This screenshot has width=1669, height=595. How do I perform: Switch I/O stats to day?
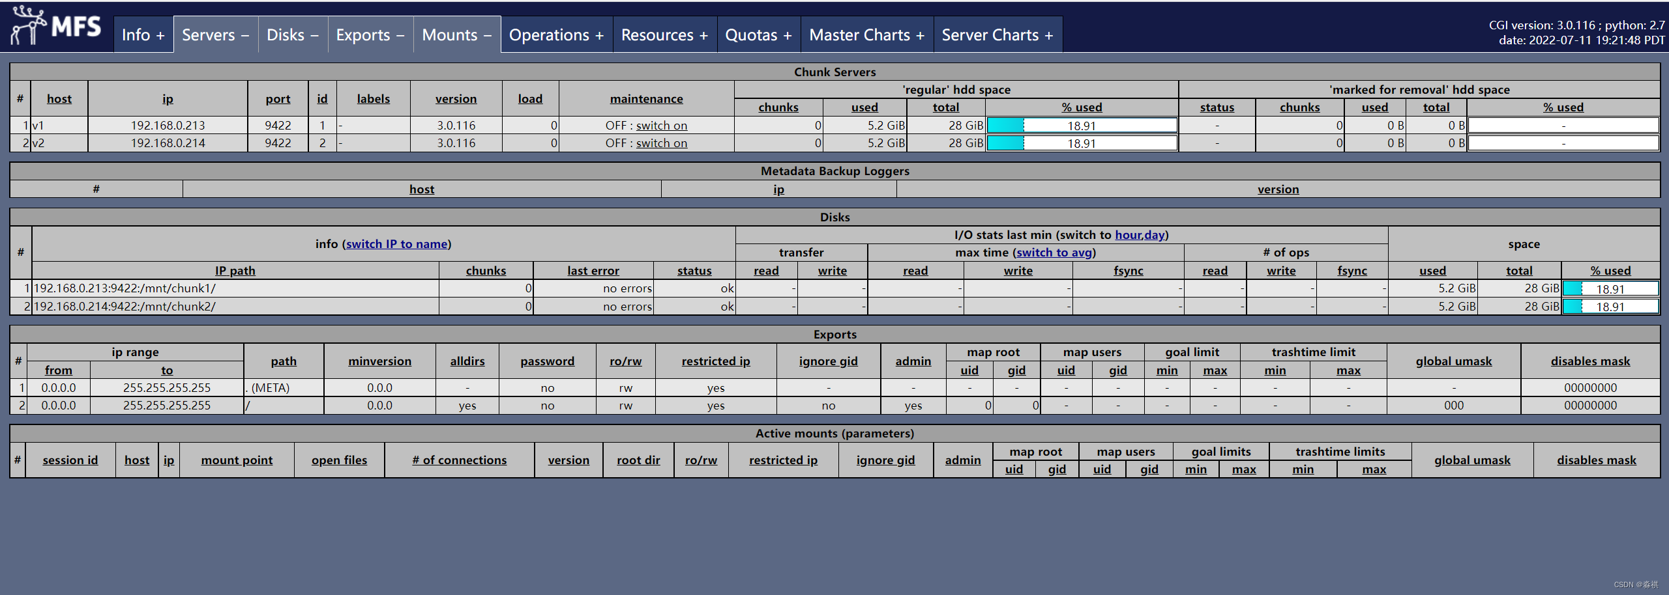point(1155,235)
